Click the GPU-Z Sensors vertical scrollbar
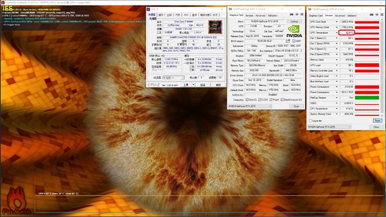386x217 pixels. (382, 68)
